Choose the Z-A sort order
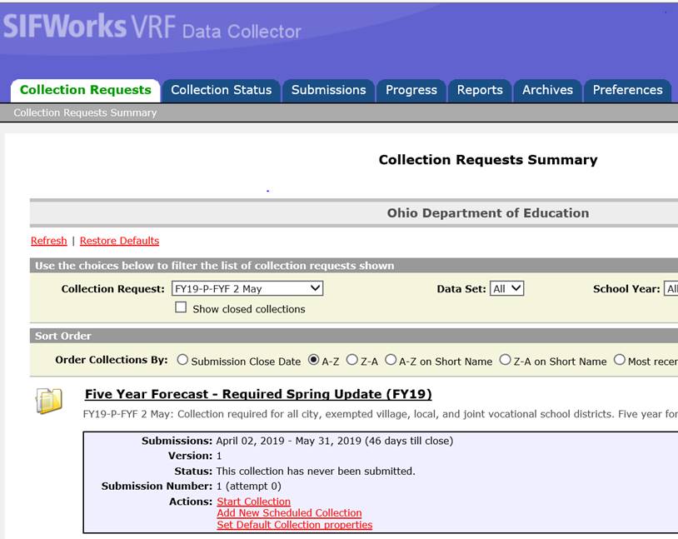The height and width of the screenshot is (539, 678). tap(351, 361)
